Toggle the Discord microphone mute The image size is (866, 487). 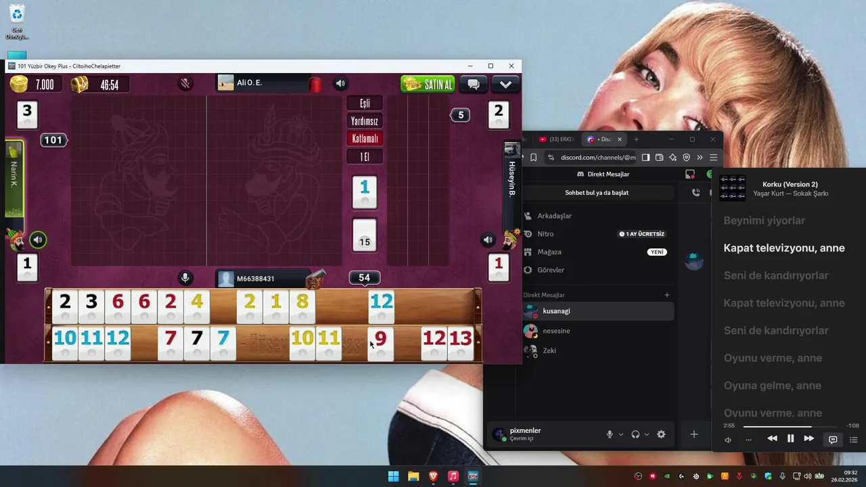pyautogui.click(x=610, y=434)
